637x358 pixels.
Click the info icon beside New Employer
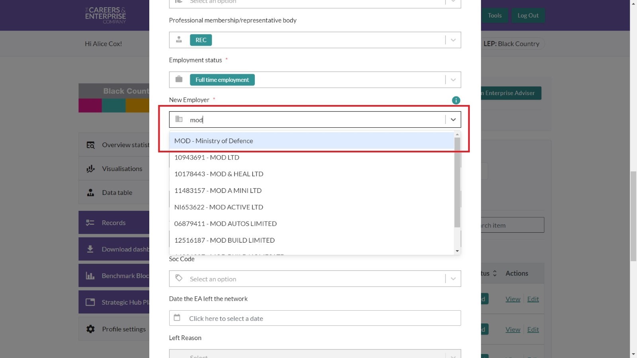click(x=456, y=100)
